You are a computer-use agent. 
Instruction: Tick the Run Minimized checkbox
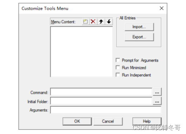tap(118, 68)
